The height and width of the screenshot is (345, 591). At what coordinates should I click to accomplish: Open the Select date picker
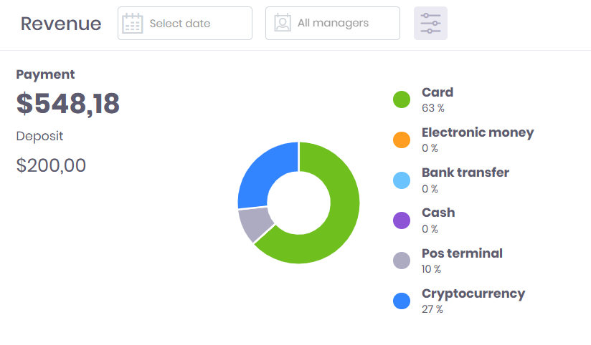[x=185, y=24]
